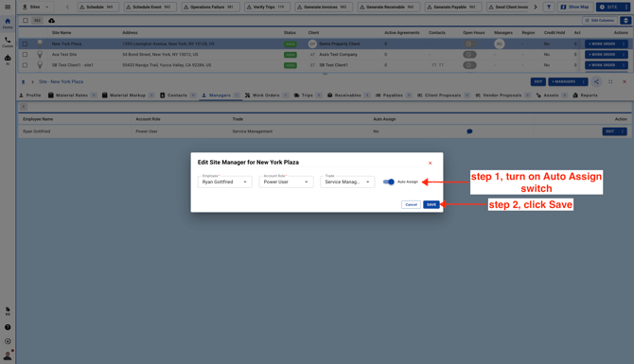The width and height of the screenshot is (634, 364).
Task: Click the Site Name column header
Action: tap(62, 33)
